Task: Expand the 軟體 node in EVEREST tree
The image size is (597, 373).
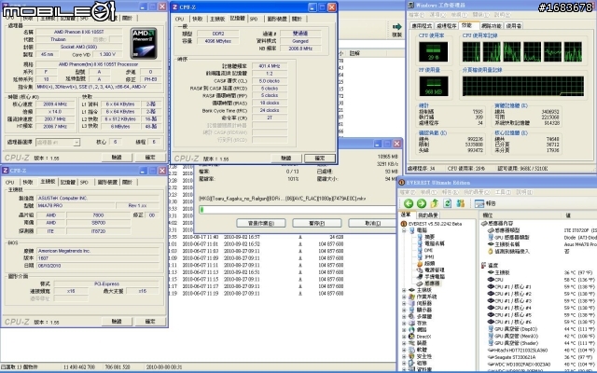Action: [x=404, y=350]
